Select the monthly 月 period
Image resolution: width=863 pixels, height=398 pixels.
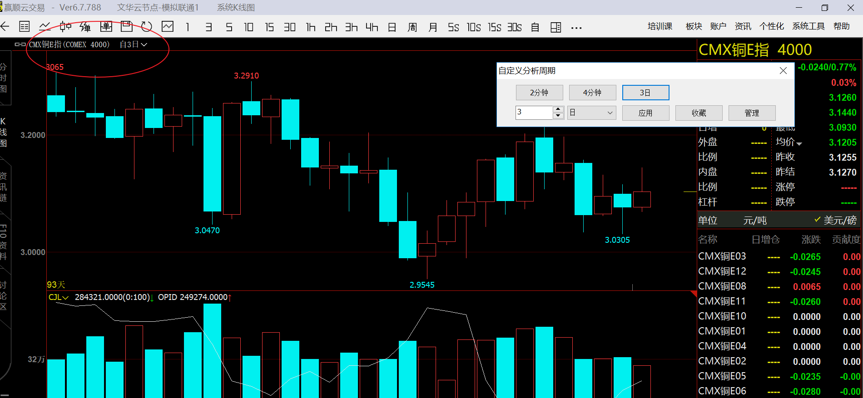point(433,27)
